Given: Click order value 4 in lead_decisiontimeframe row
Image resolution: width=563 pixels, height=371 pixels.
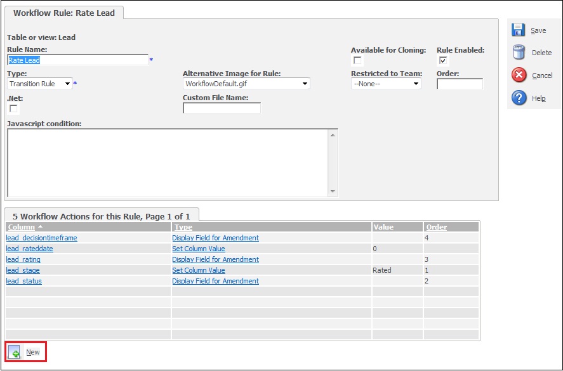Looking at the screenshot, I should click(x=427, y=238).
